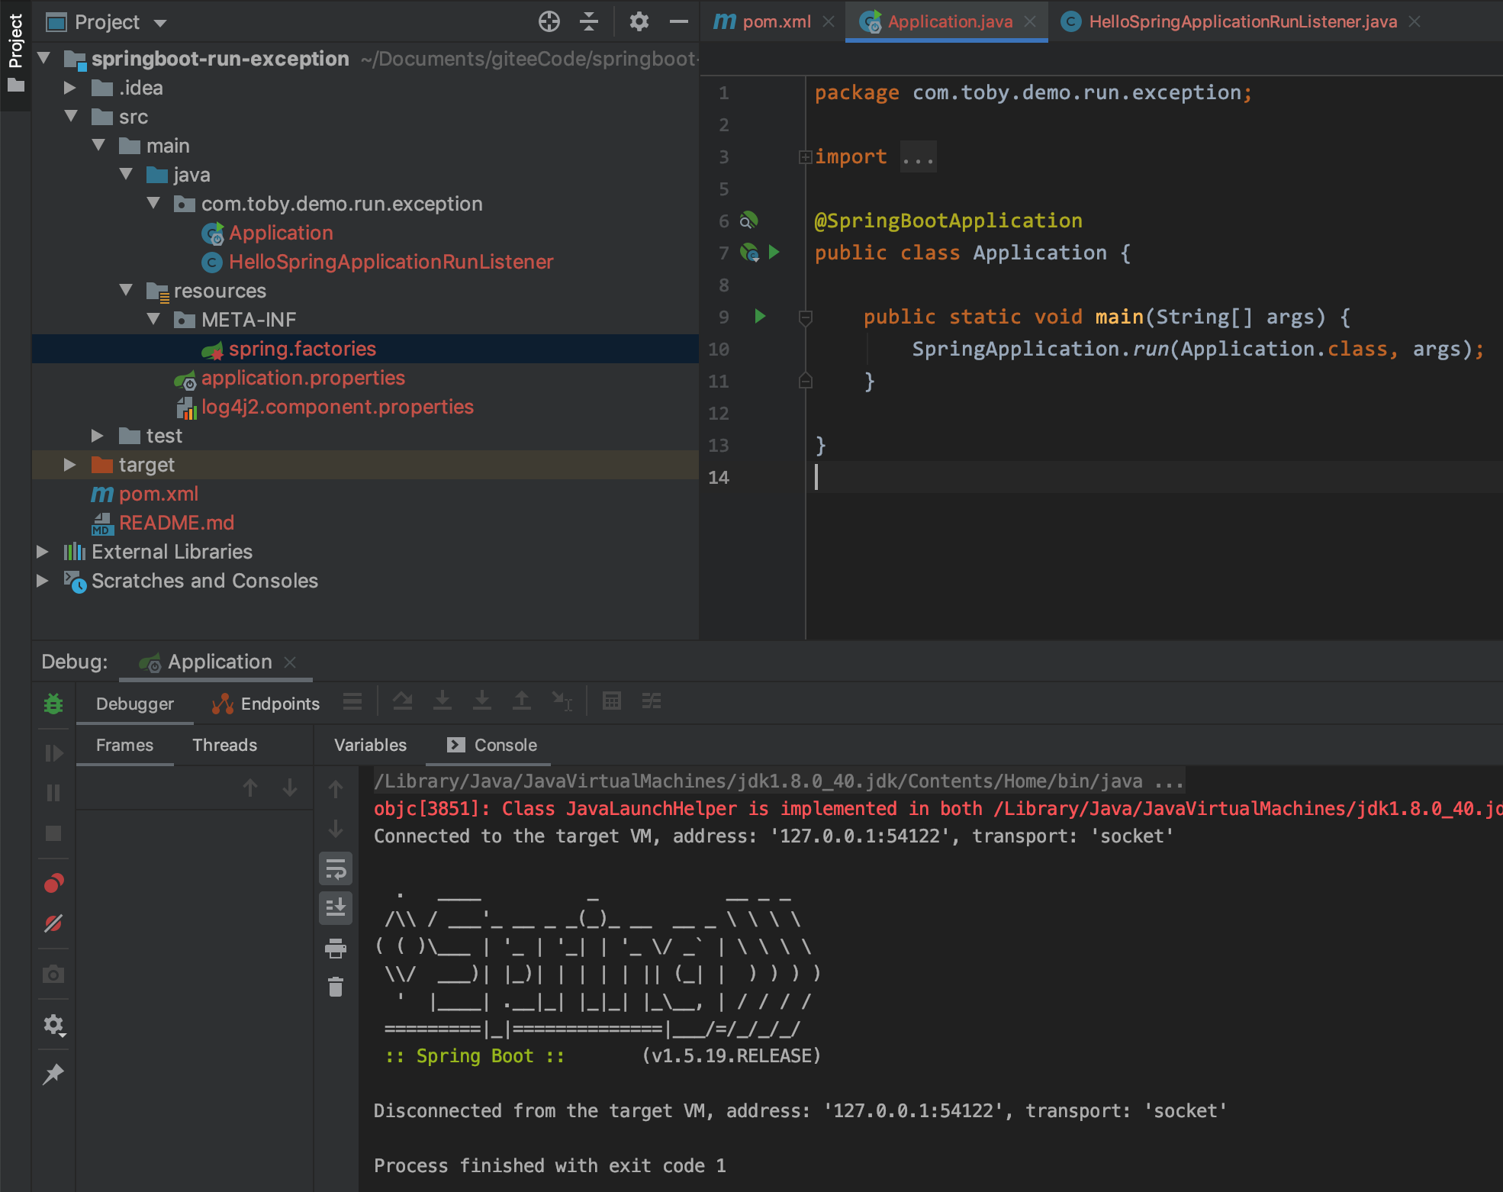Open Project tool window side button
The image size is (1503, 1192).
click(x=15, y=53)
